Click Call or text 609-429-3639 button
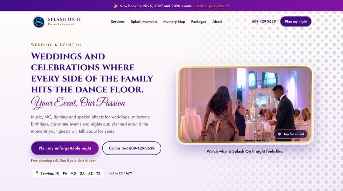This screenshot has height=191, width=343. pos(132,148)
